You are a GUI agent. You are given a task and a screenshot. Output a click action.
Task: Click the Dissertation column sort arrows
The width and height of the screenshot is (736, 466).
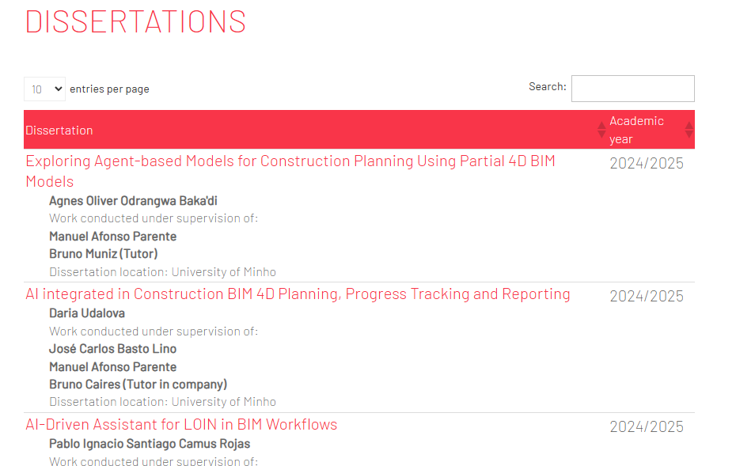(x=601, y=130)
